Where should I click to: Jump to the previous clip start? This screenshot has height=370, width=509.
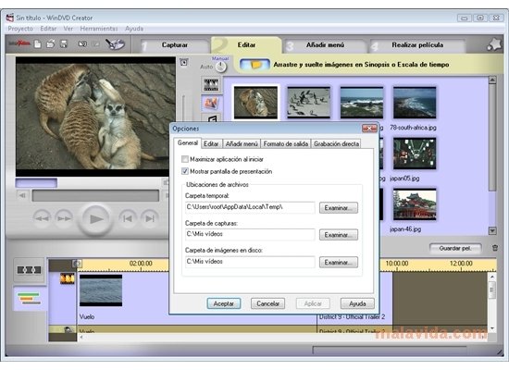[x=128, y=218]
